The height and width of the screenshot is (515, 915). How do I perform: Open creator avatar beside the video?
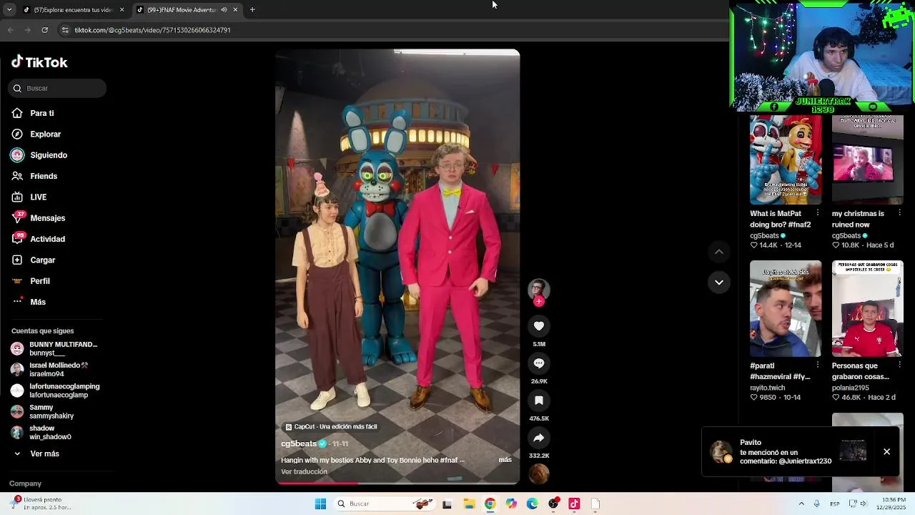pyautogui.click(x=539, y=289)
